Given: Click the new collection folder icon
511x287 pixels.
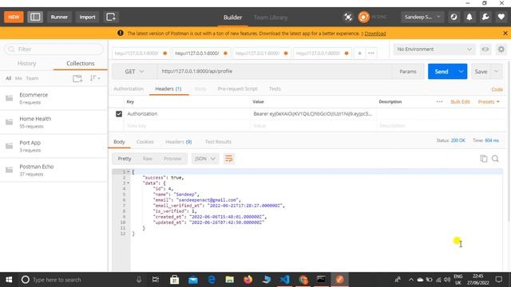Looking at the screenshot, I should [77, 78].
